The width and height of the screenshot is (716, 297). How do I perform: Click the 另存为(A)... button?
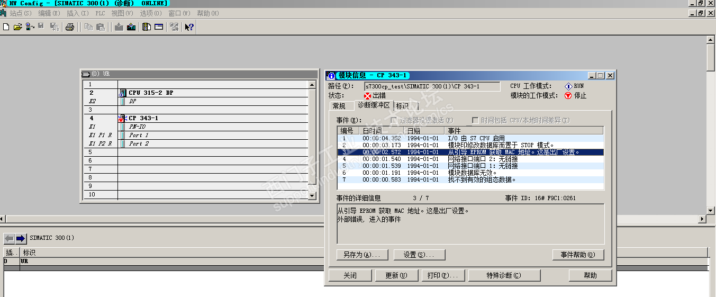point(361,255)
